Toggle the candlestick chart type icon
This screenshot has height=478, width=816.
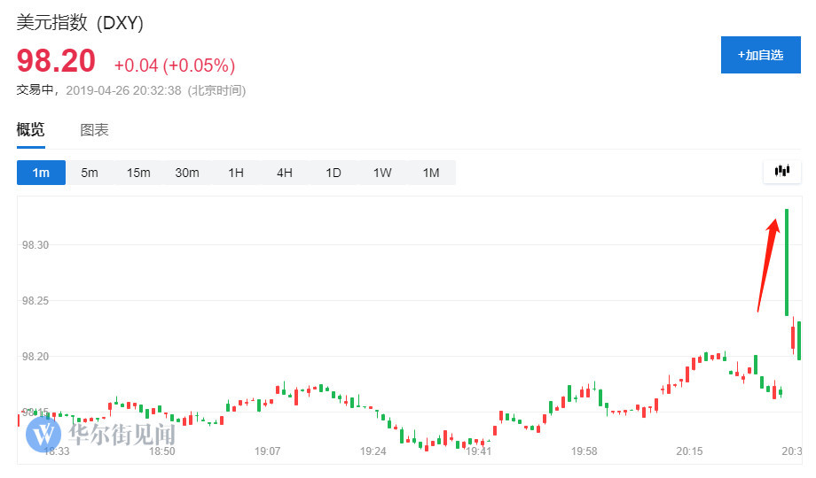[x=782, y=171]
